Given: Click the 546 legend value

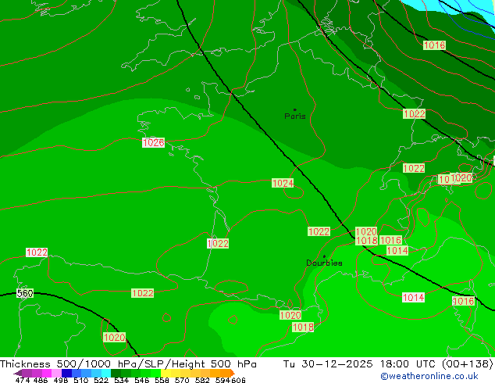Looking at the screenshot, I should click(x=142, y=380).
